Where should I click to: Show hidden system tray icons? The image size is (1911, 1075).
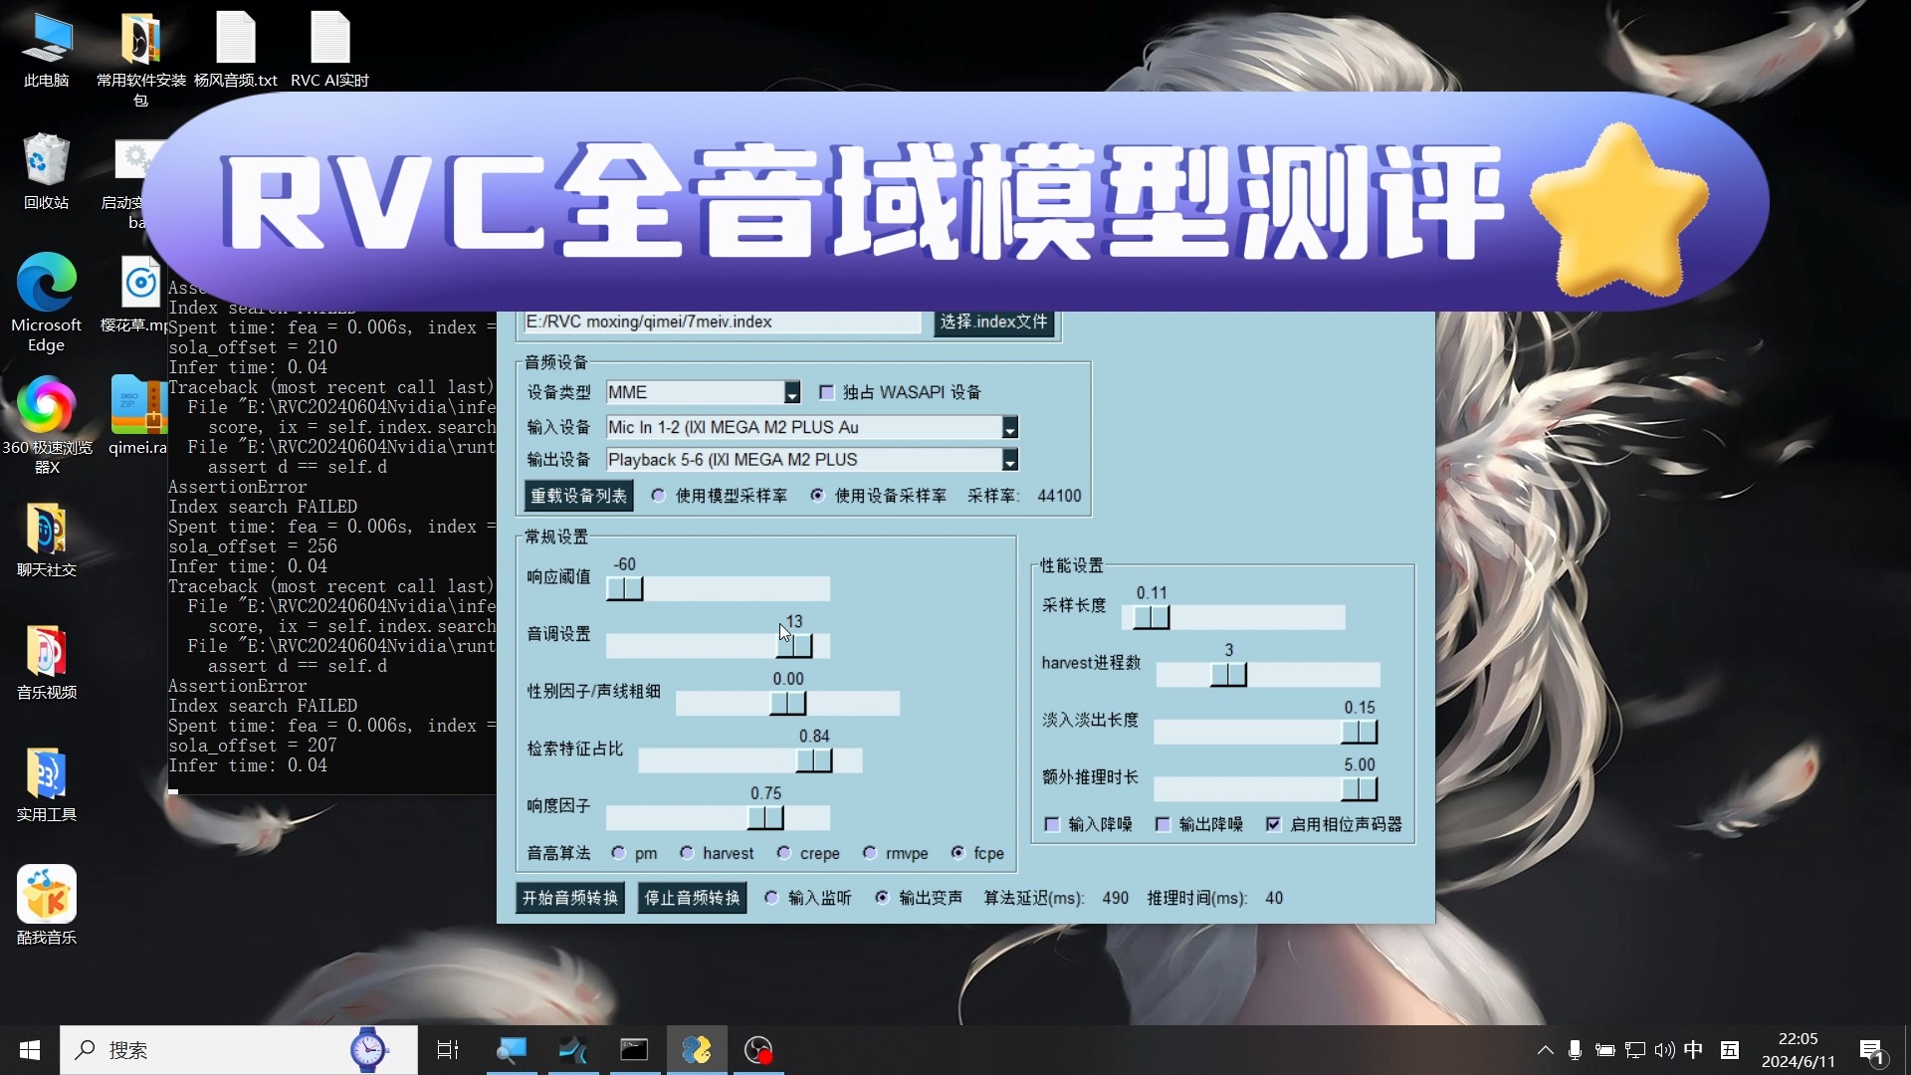[x=1545, y=1050]
